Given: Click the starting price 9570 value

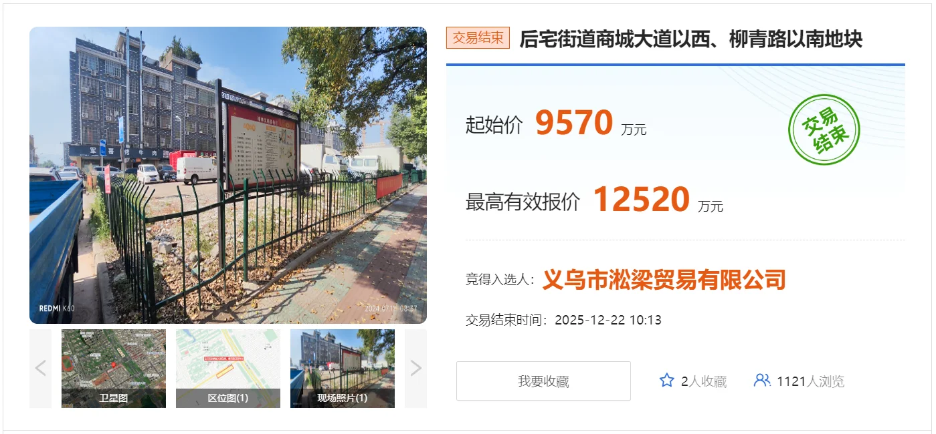Looking at the screenshot, I should (x=574, y=123).
